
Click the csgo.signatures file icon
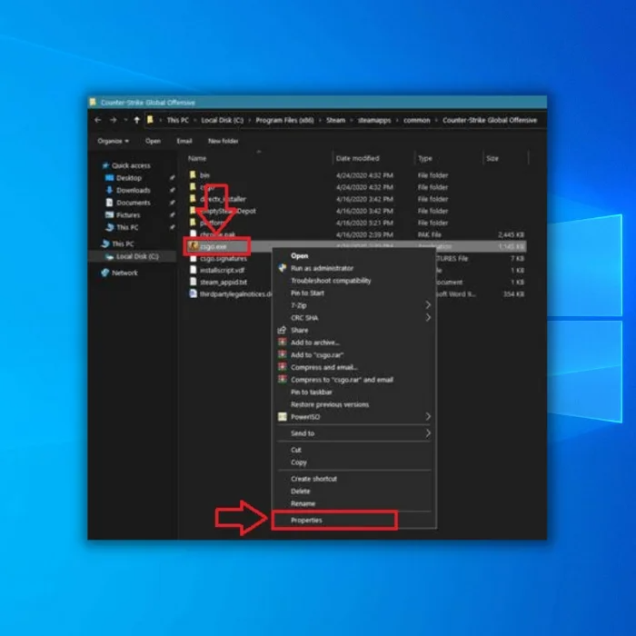coord(193,258)
